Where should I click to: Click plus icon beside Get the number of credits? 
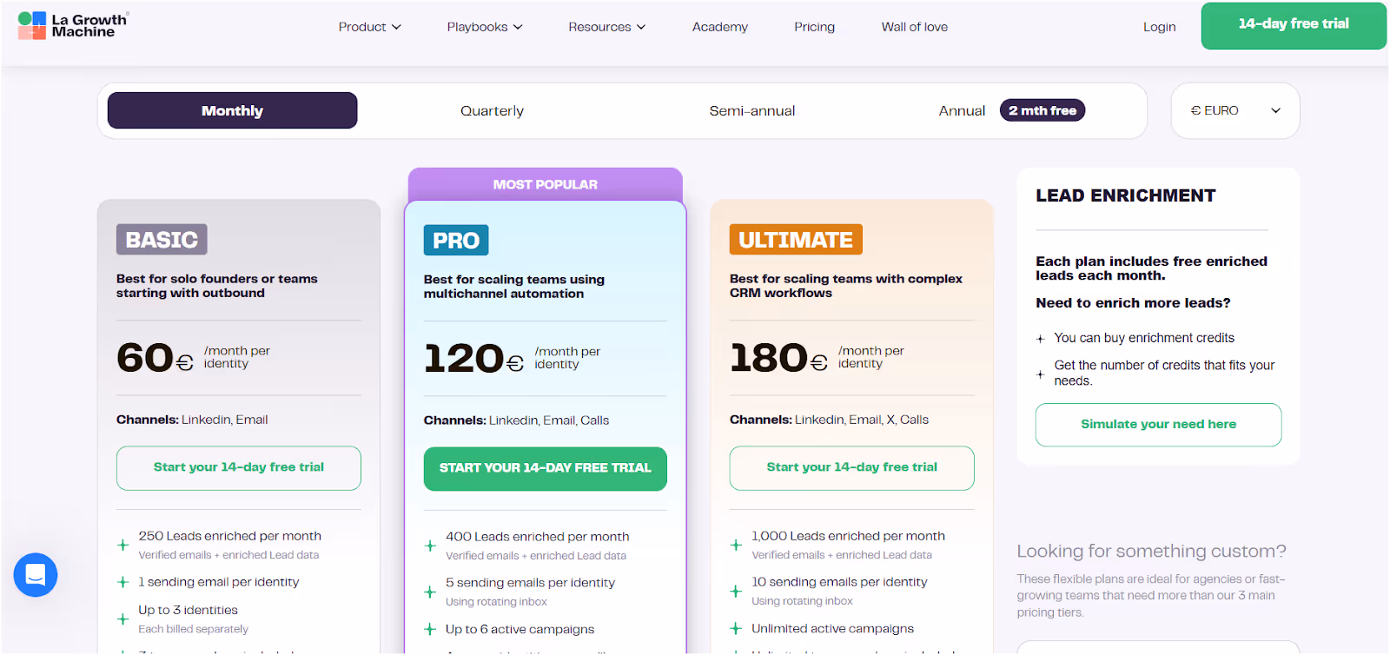coord(1040,374)
